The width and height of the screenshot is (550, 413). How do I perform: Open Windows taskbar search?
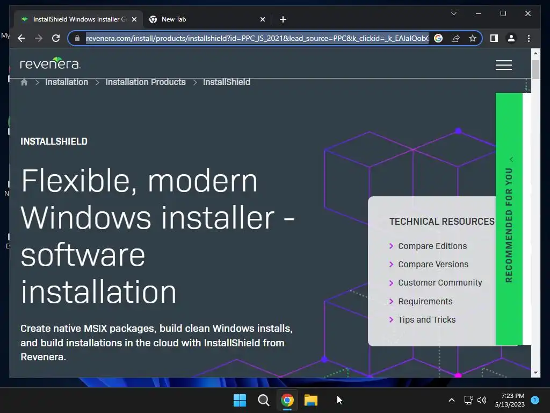pos(263,400)
